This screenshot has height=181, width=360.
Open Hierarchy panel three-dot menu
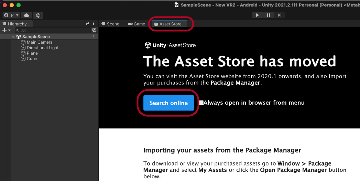coord(94,23)
